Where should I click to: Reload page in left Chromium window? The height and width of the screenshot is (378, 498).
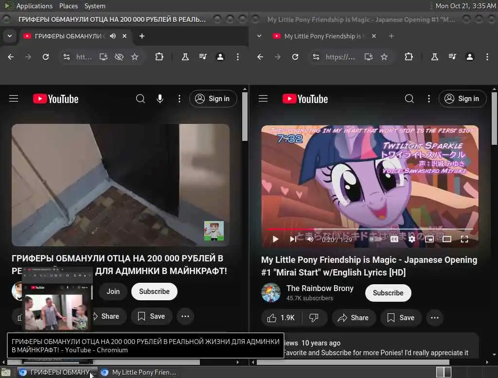click(x=46, y=57)
